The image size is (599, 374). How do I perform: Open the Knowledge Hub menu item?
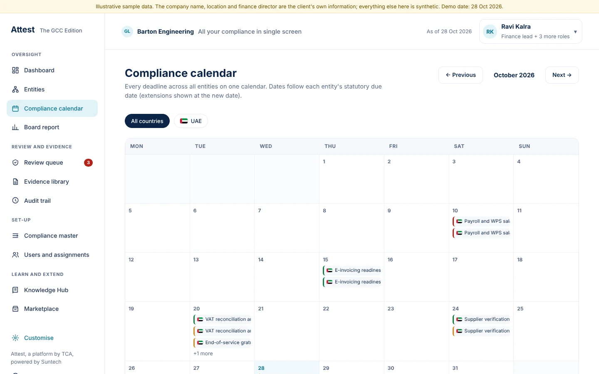(52, 290)
